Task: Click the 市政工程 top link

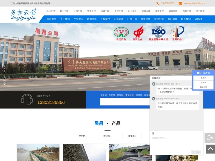Action: click(105, 11)
